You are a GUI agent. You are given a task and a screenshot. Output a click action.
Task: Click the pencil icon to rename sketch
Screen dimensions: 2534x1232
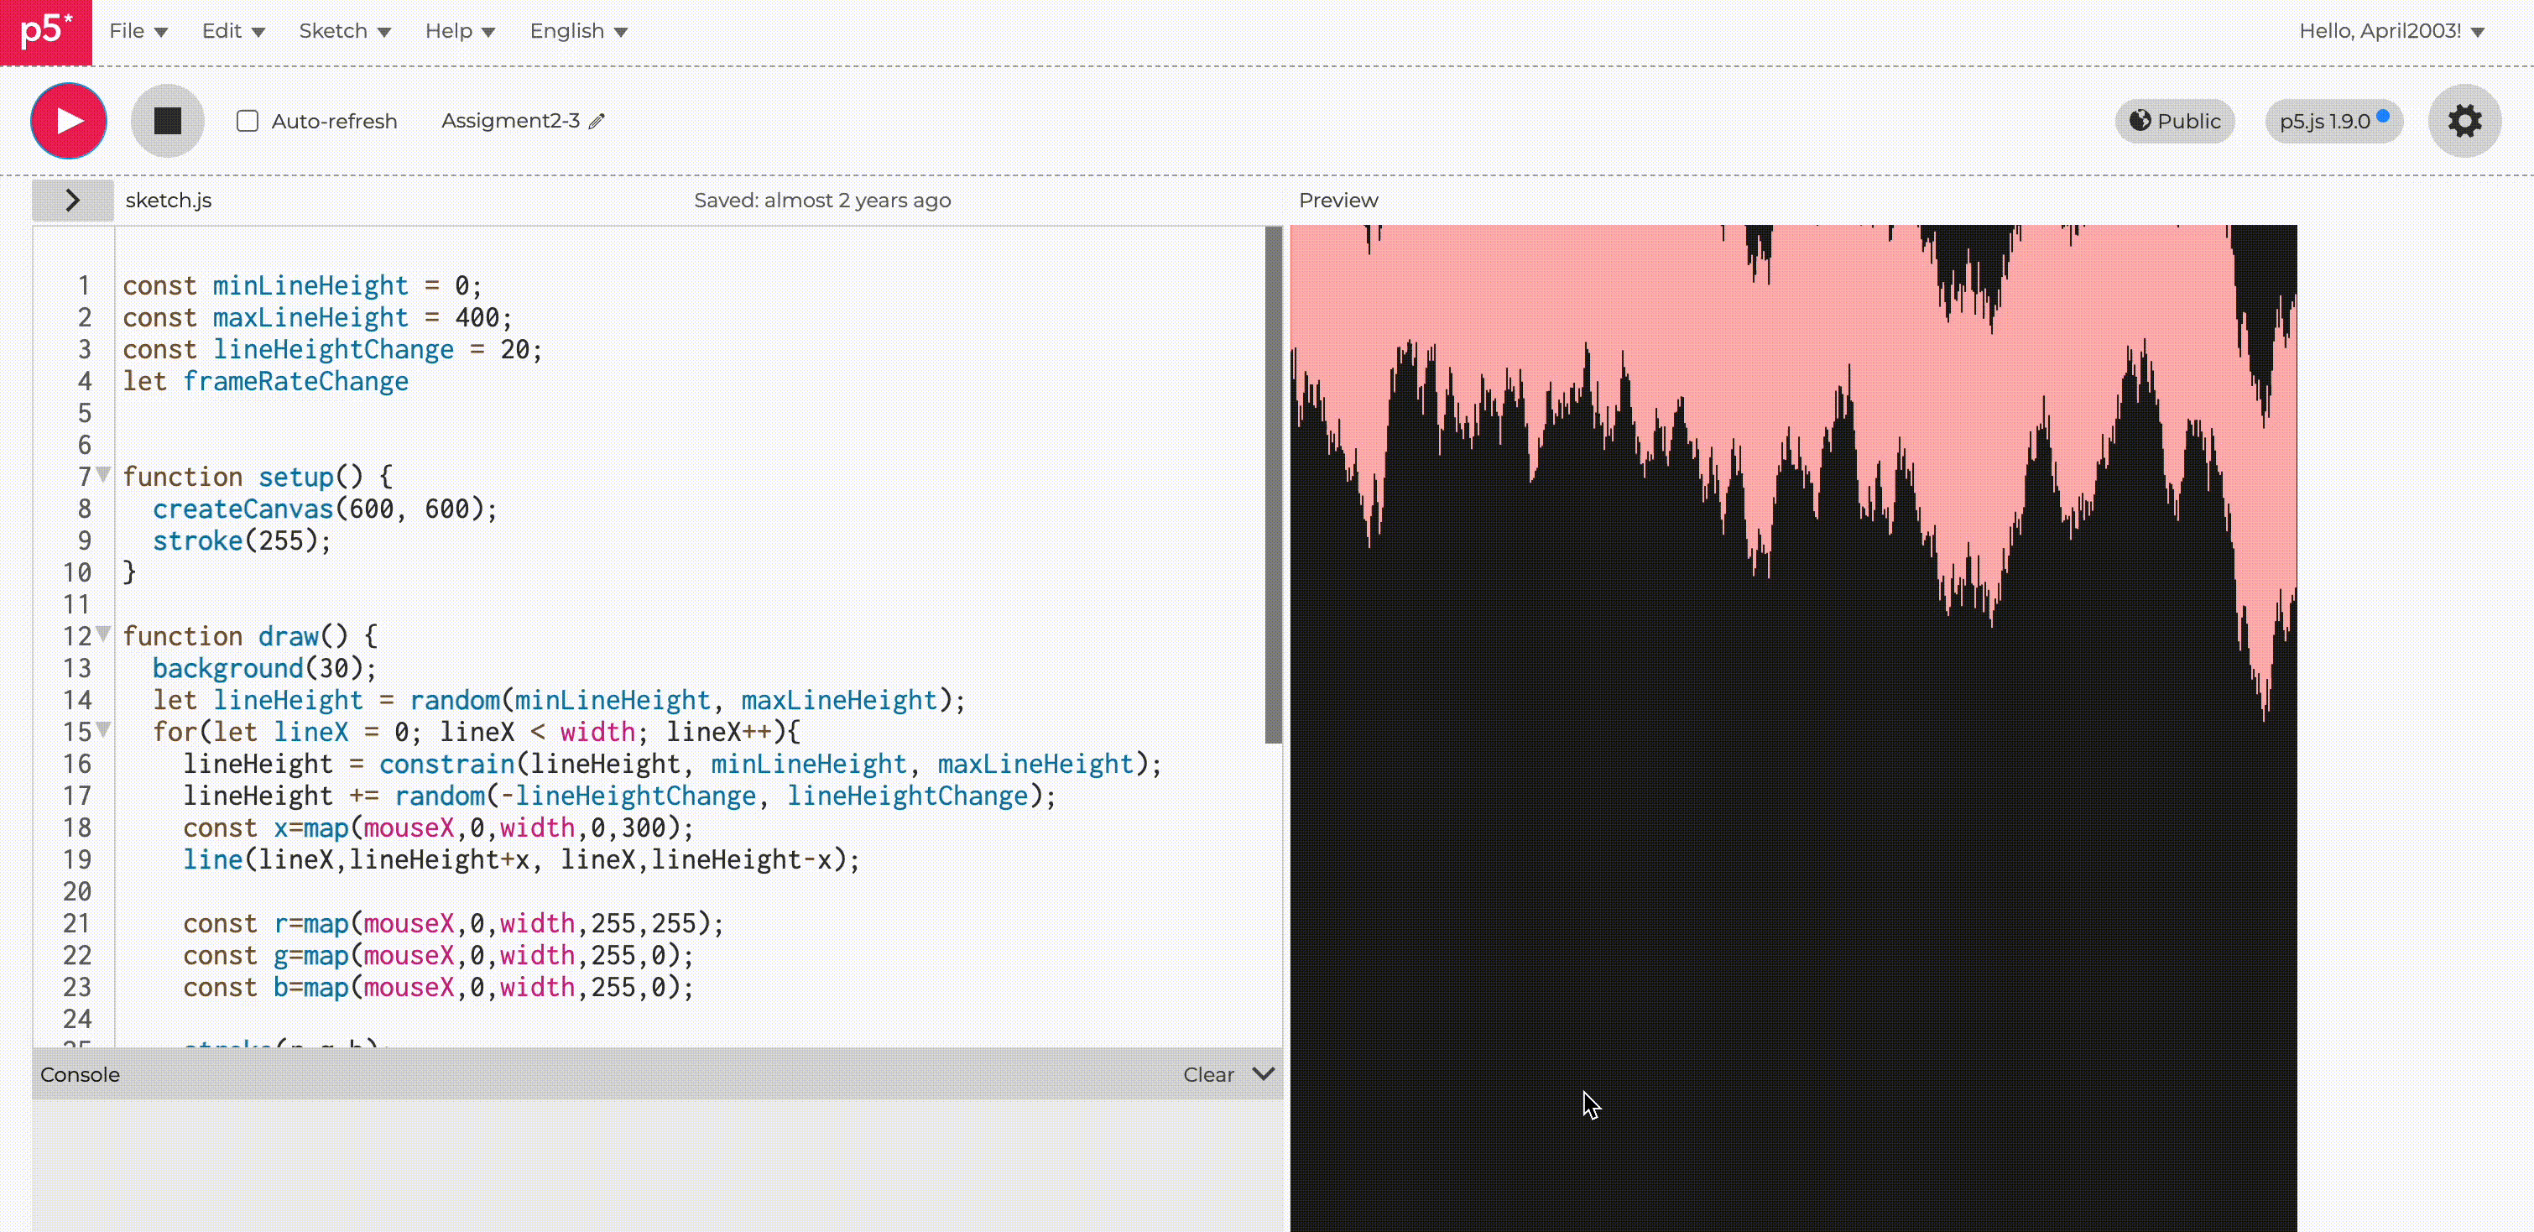(x=597, y=121)
